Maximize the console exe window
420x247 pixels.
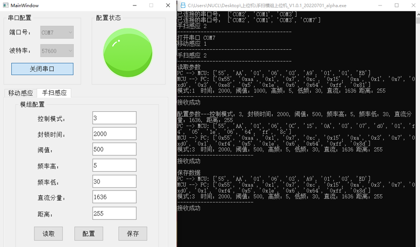397,5
